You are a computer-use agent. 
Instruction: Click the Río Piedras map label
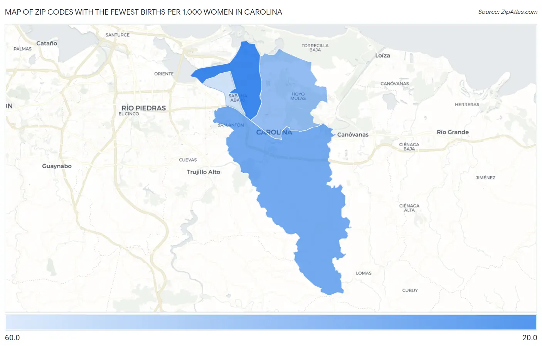click(x=143, y=108)
